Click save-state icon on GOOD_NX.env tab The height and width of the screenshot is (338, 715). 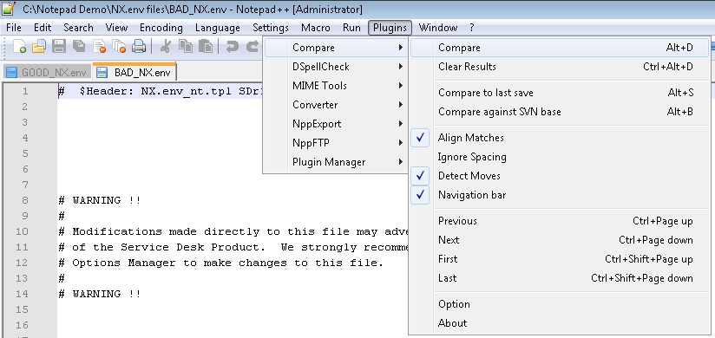click(x=12, y=73)
